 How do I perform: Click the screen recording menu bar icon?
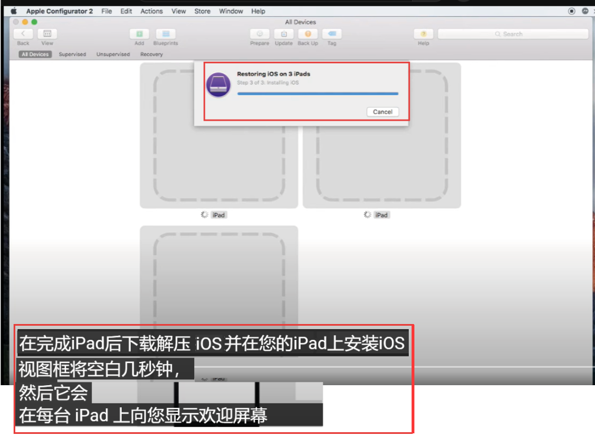[x=571, y=11]
